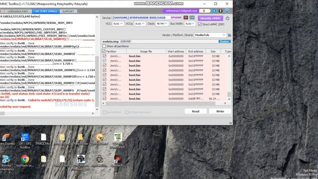Open settings via blue gear icon
The image size is (318, 179).
[227, 11]
